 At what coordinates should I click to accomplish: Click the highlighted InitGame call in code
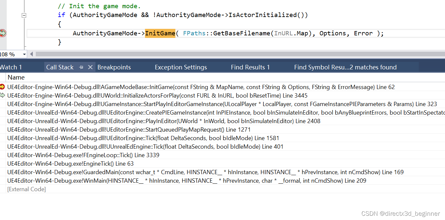(160, 33)
